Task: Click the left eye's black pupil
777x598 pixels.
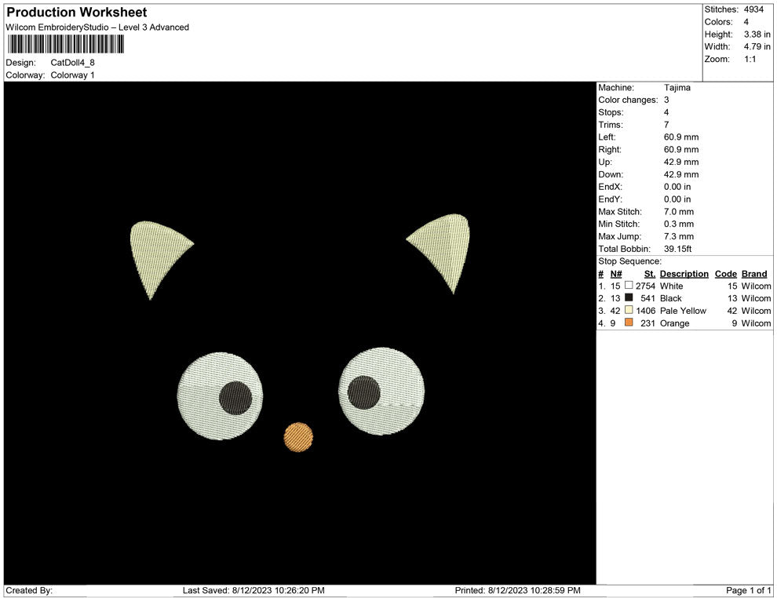Action: pyautogui.click(x=235, y=398)
